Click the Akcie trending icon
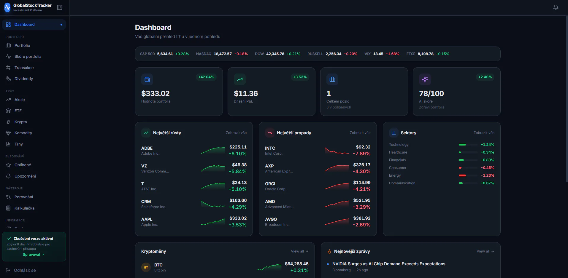This screenshot has width=568, height=278. (8, 100)
